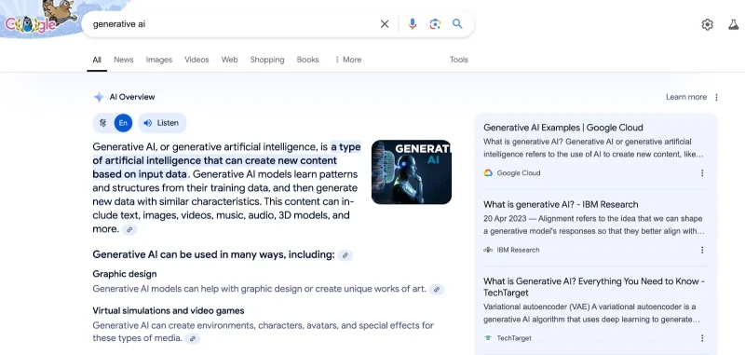745x355 pixels.
Task: Click the AI Overview sparkle icon
Action: [x=99, y=97]
